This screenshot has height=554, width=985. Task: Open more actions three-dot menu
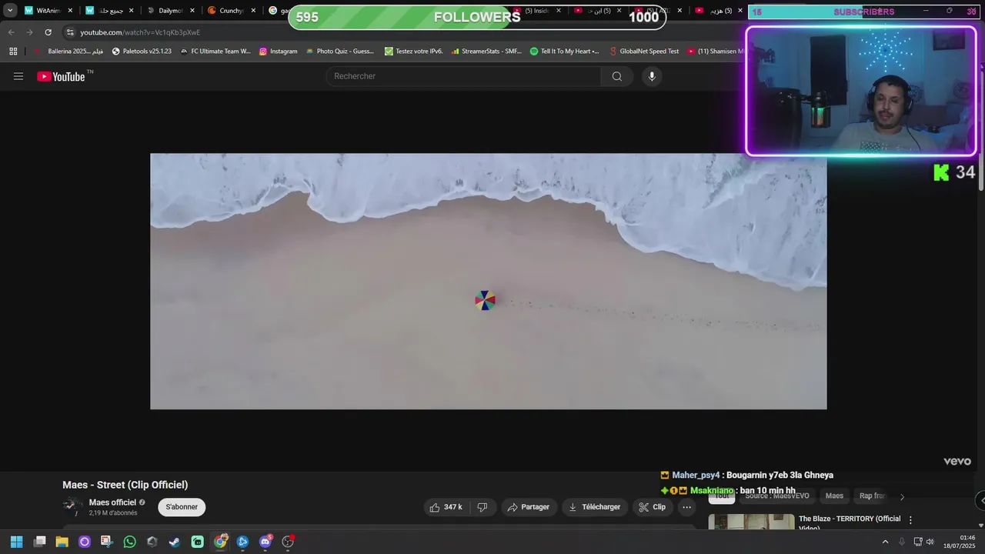click(686, 507)
